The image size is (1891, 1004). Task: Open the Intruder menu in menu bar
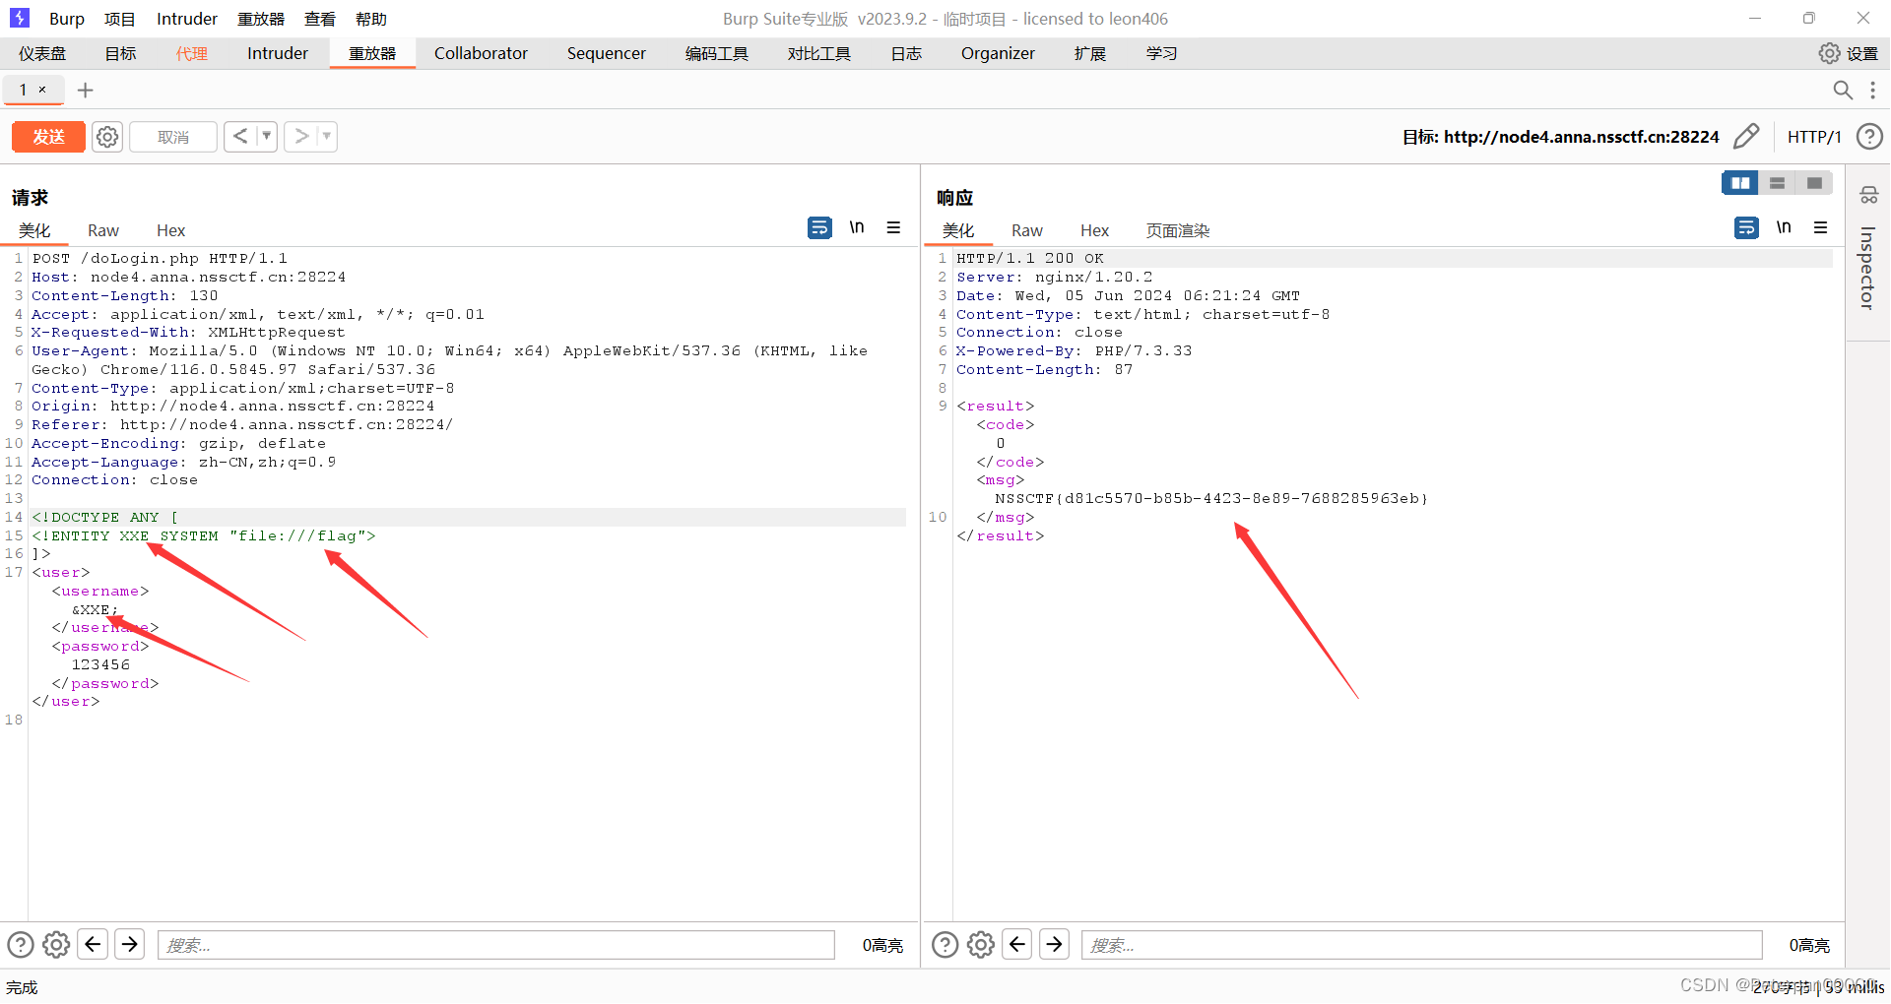pyautogui.click(x=187, y=19)
